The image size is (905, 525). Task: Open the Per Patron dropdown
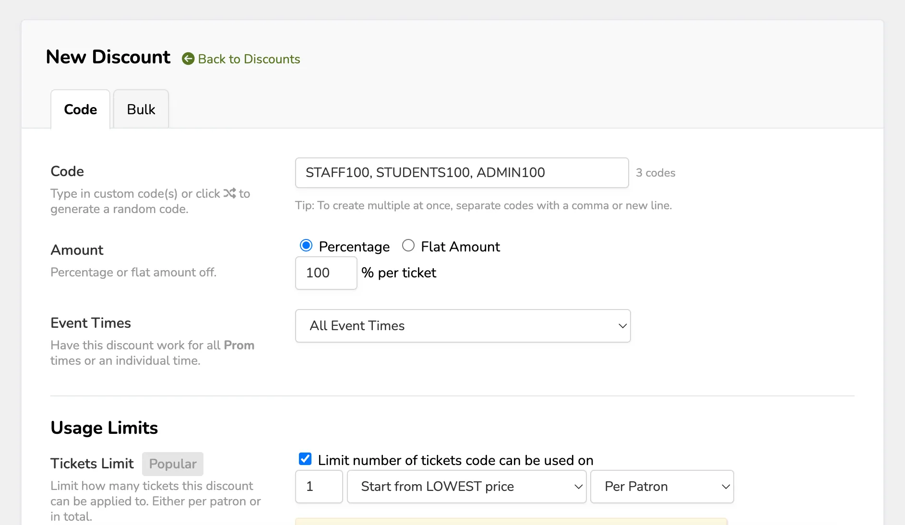click(662, 487)
